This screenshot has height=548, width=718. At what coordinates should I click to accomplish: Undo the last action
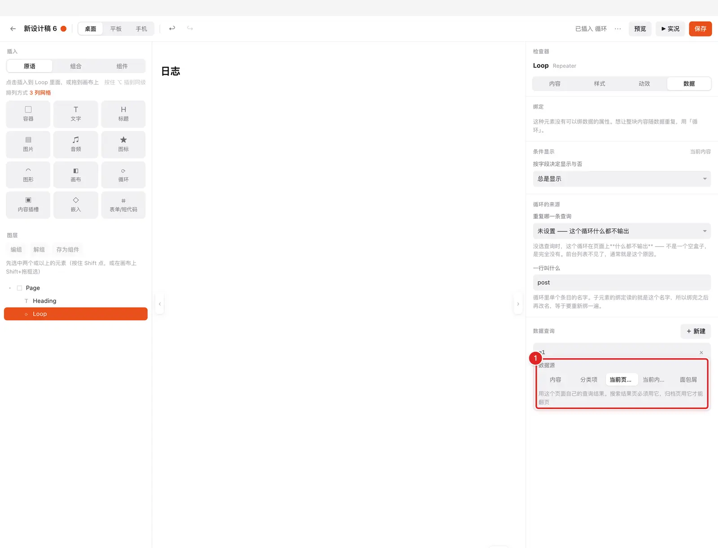(172, 28)
